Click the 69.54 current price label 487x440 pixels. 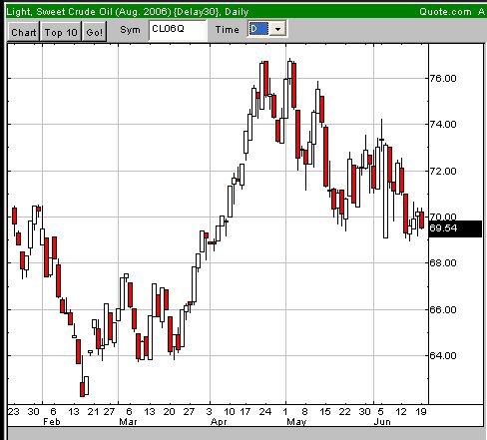[x=455, y=228]
